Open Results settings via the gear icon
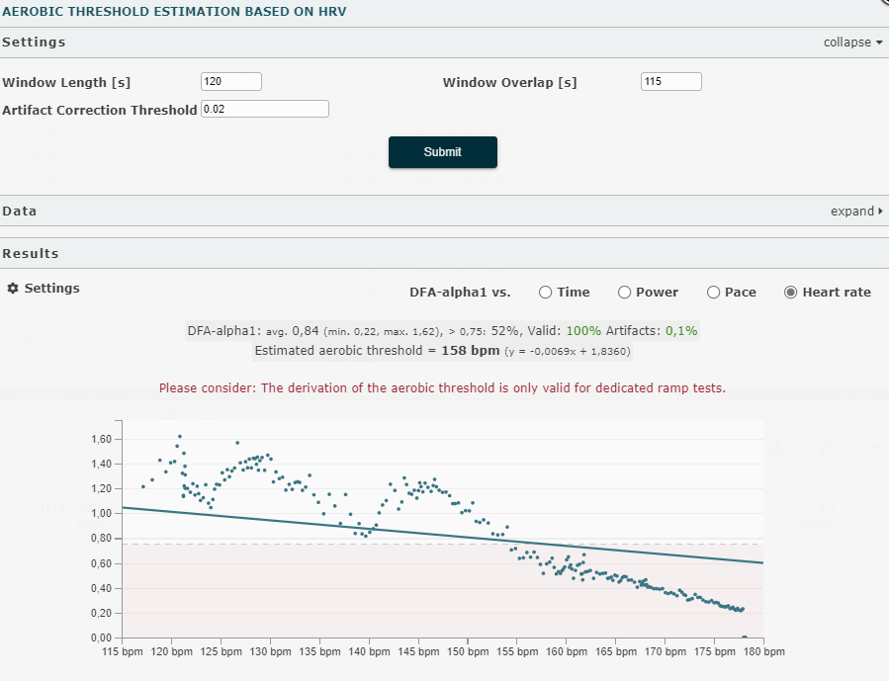This screenshot has width=889, height=681. pyautogui.click(x=14, y=288)
